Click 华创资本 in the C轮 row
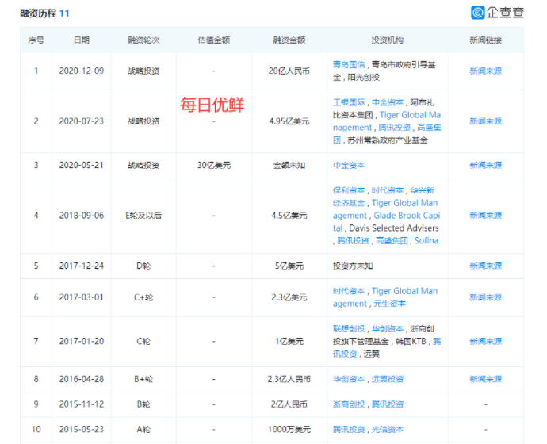 coord(388,328)
